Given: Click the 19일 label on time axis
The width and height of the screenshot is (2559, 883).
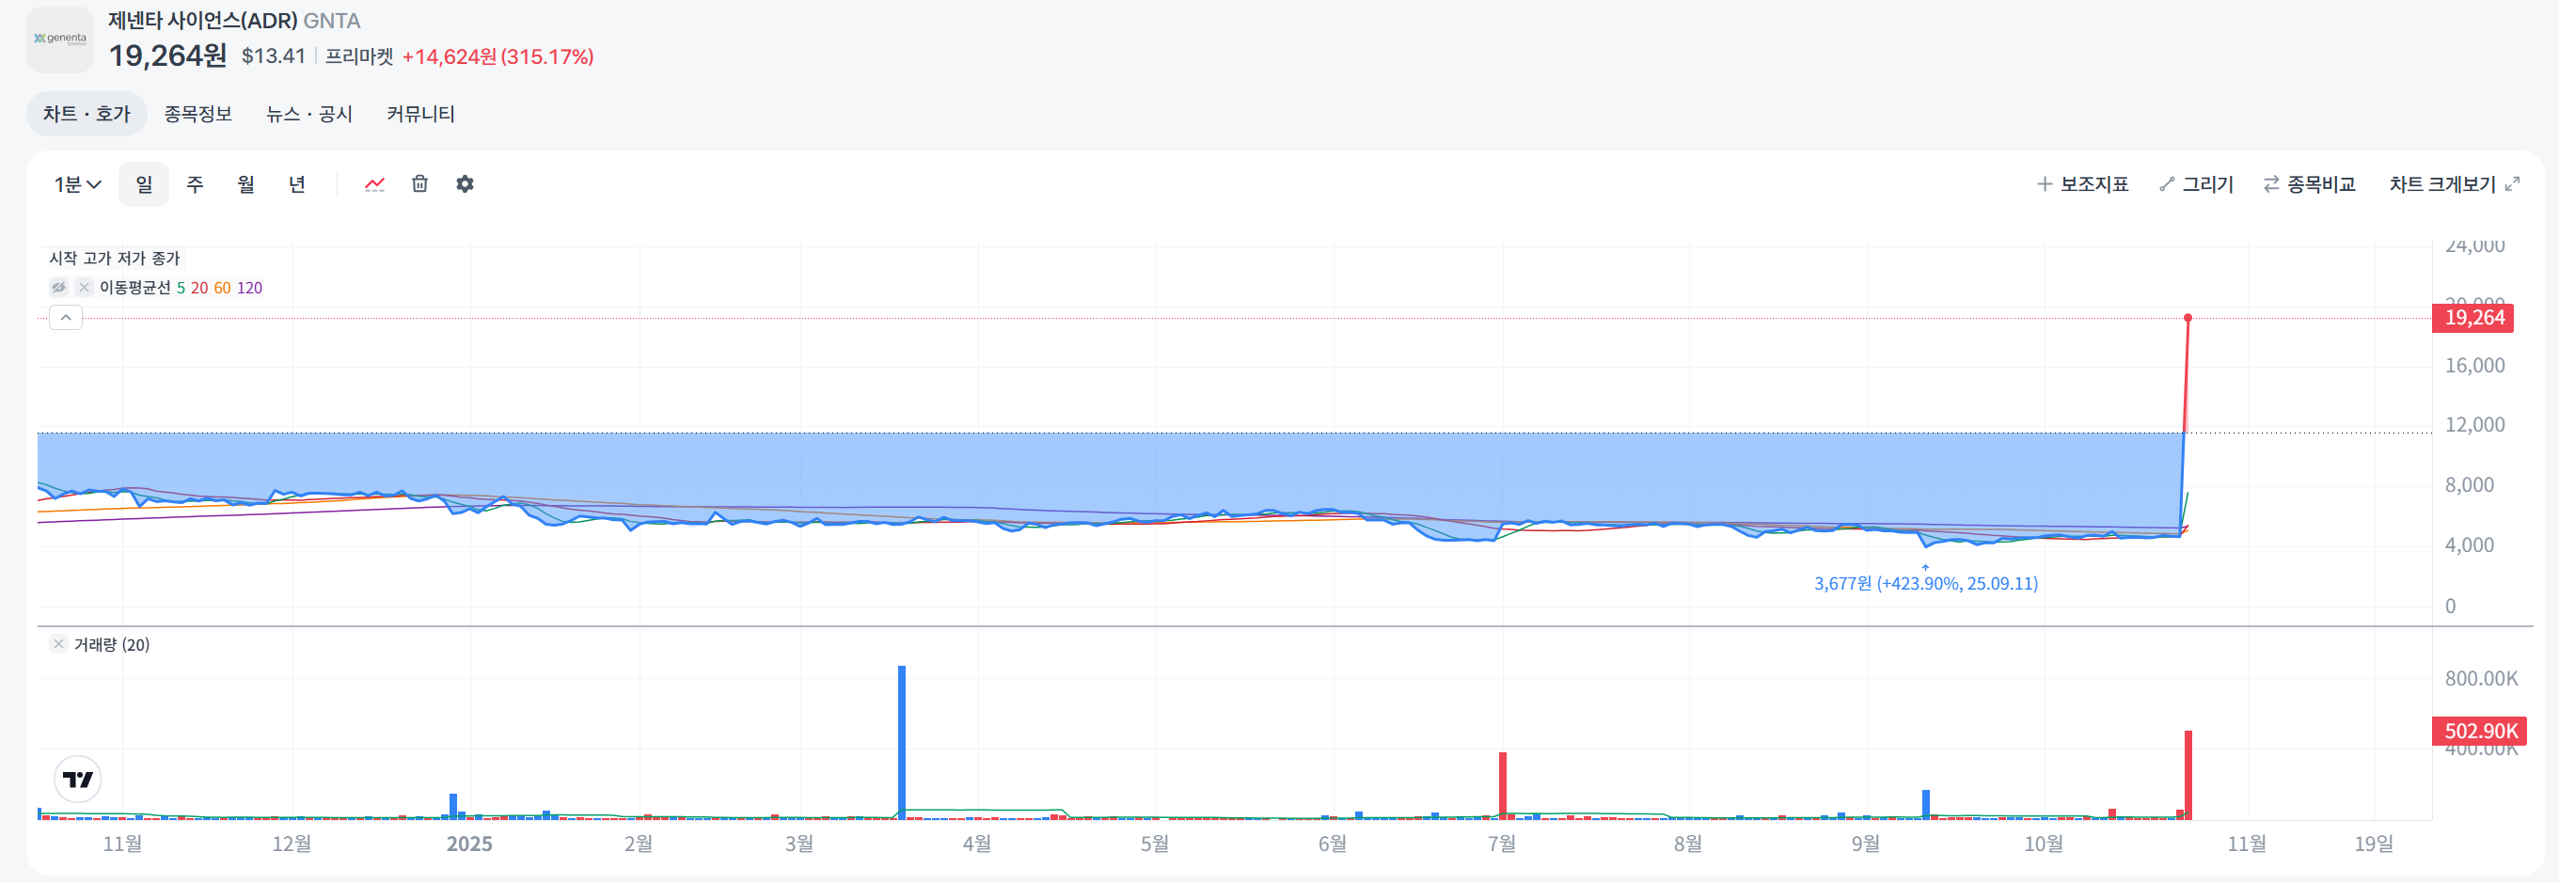Looking at the screenshot, I should (2373, 844).
